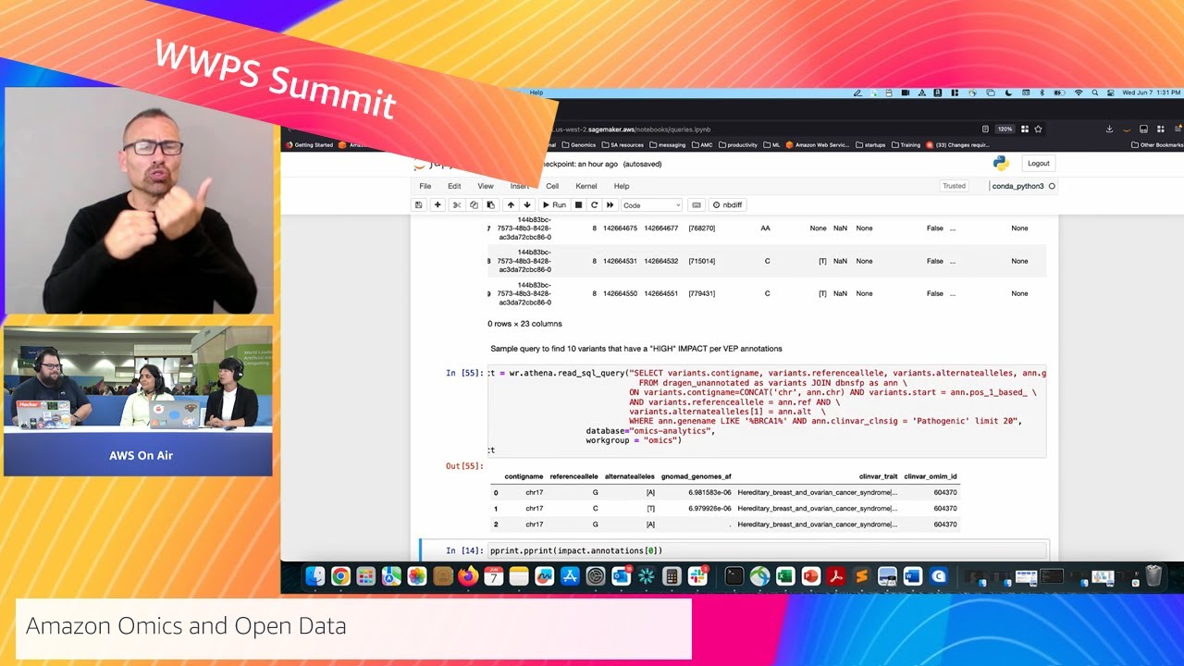This screenshot has height=666, width=1184.
Task: Save the notebook with the floppy disk icon
Action: point(419,205)
